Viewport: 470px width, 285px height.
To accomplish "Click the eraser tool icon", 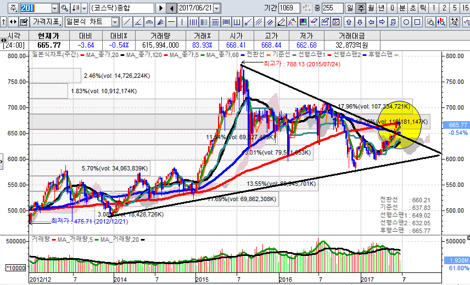I will pos(314,22).
